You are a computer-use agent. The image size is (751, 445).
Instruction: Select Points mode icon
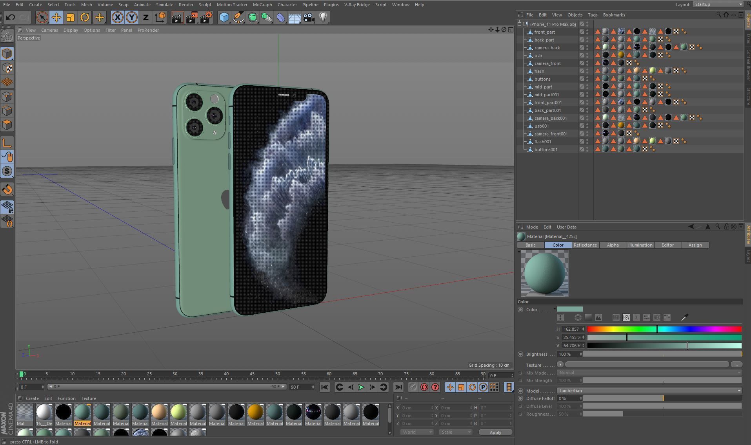pos(7,97)
